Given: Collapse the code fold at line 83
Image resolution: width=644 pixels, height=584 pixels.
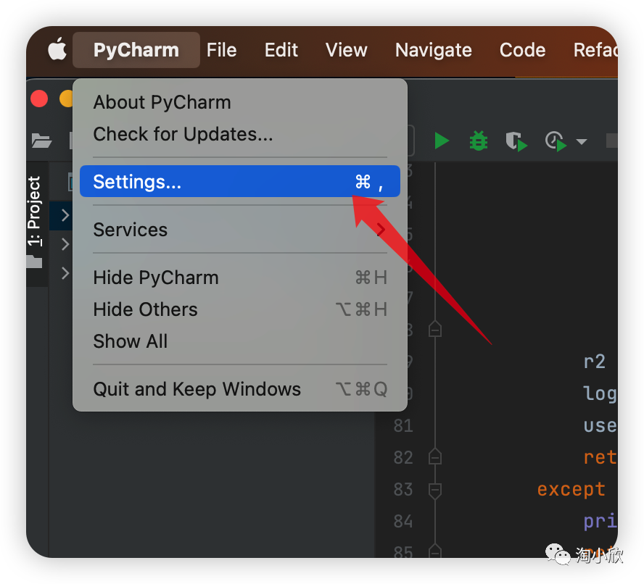Looking at the screenshot, I should [x=434, y=491].
